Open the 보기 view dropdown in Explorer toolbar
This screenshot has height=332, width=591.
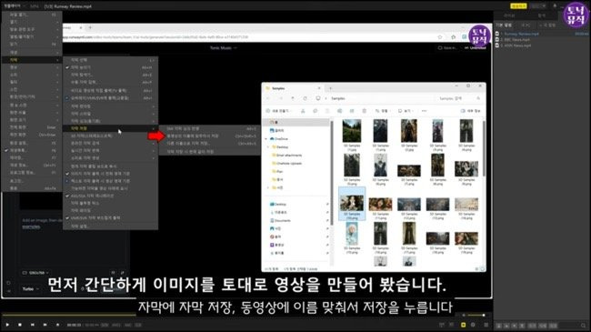405,111
